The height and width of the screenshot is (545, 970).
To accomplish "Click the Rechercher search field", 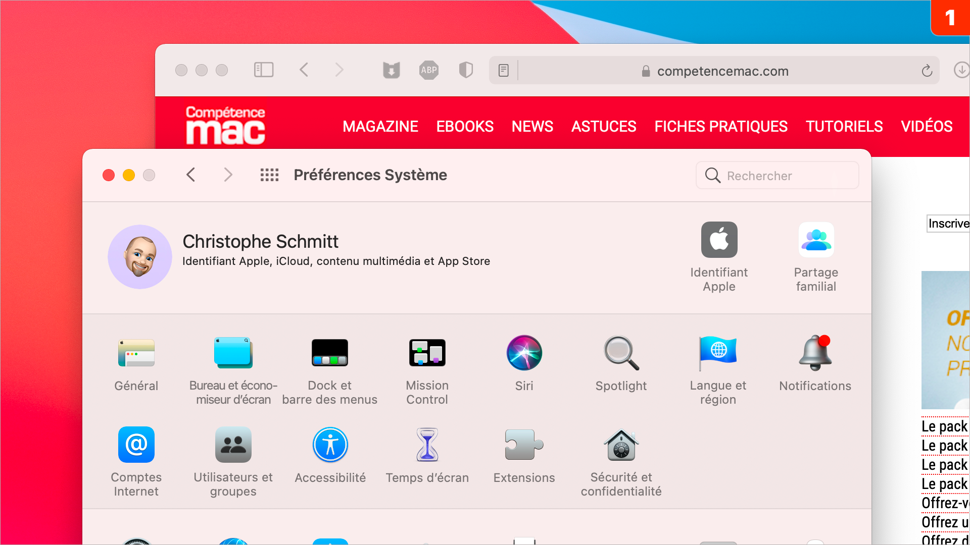I will tap(777, 175).
